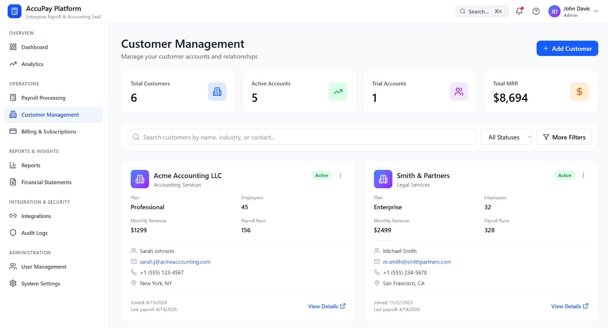
Task: Focus the Search customers input field
Action: 302,137
